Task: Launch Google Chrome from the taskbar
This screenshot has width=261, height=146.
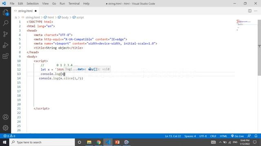Action: pos(99,142)
